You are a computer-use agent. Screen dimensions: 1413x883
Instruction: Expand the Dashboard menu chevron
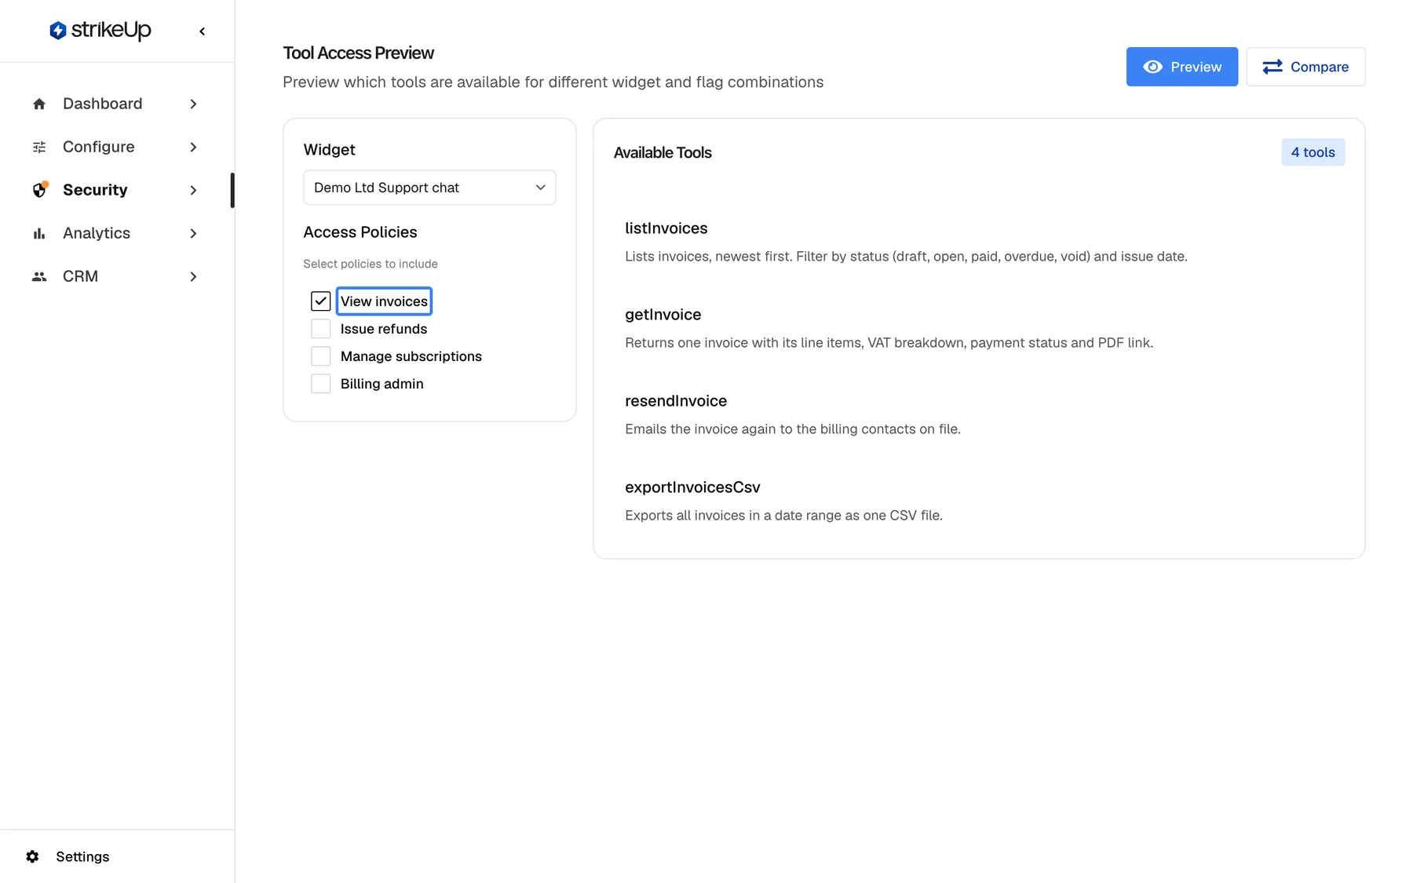point(193,104)
